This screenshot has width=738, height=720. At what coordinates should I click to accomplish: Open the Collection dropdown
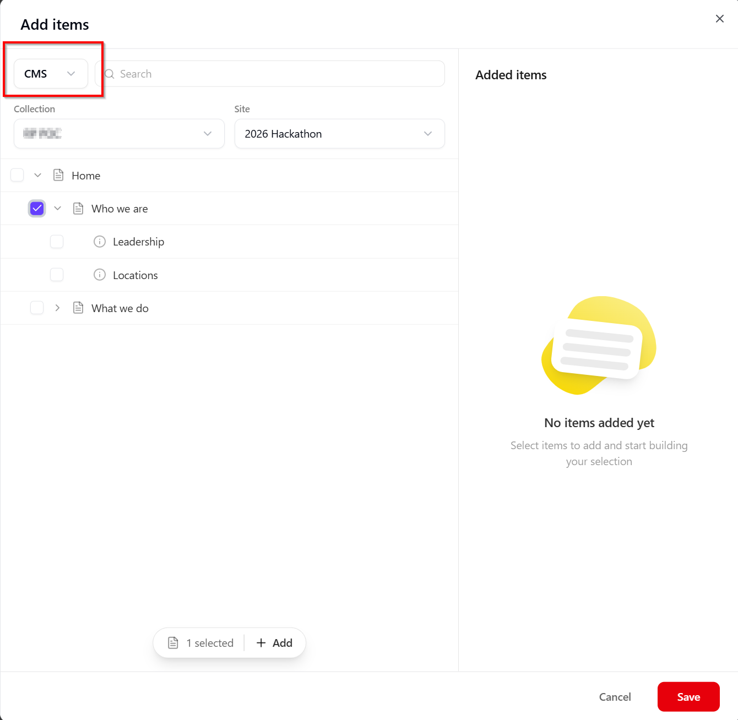[119, 134]
